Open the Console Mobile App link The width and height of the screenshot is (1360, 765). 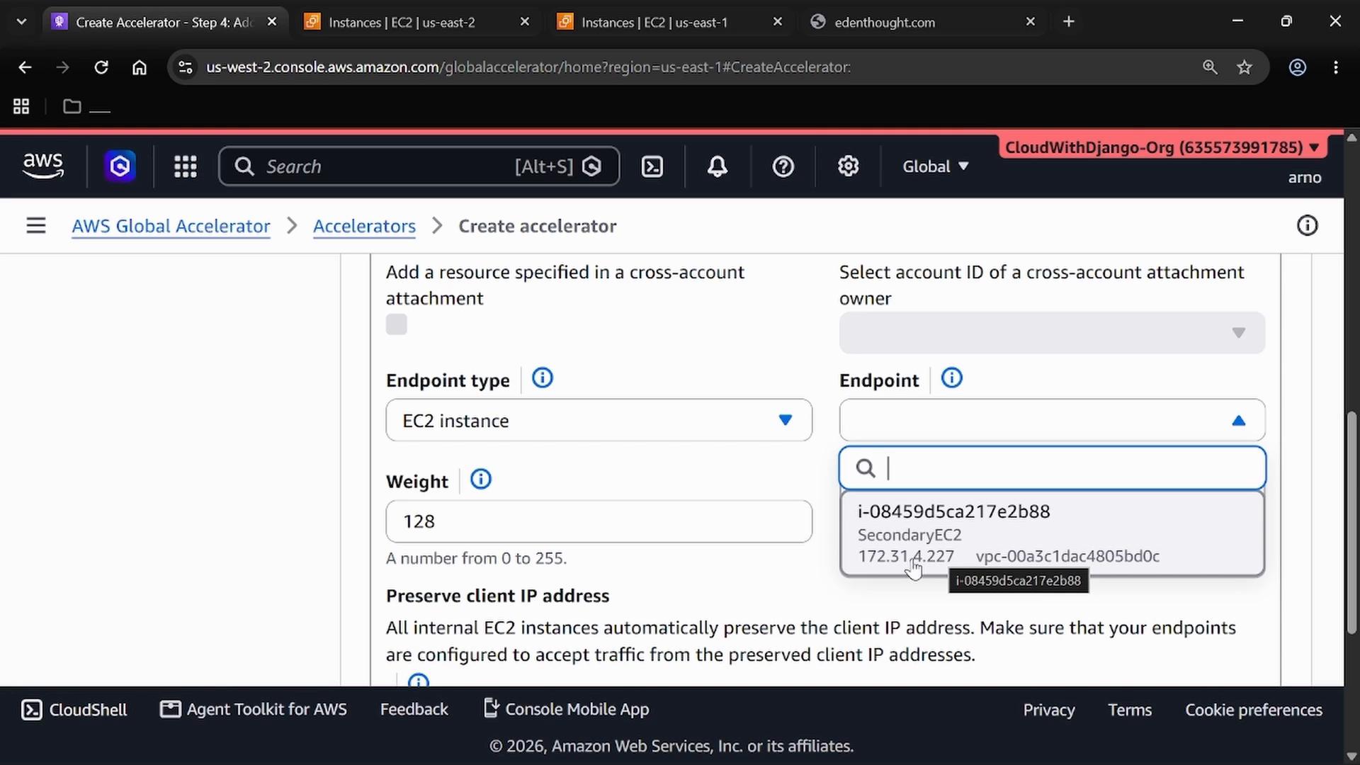tap(566, 709)
